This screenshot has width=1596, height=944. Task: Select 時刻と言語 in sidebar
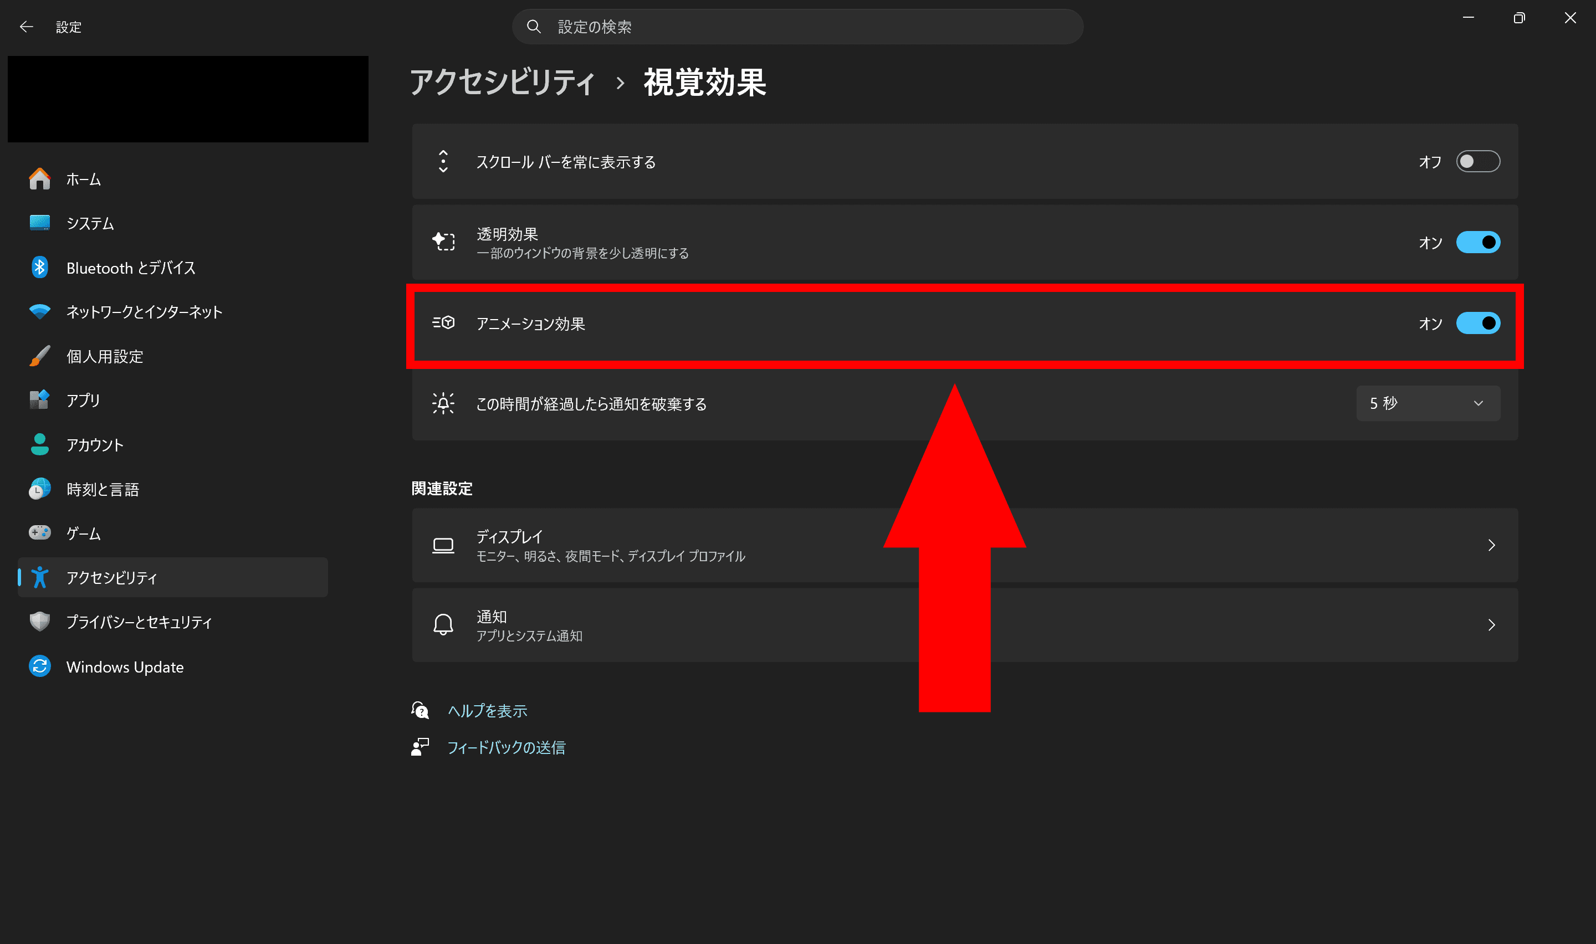pos(173,489)
